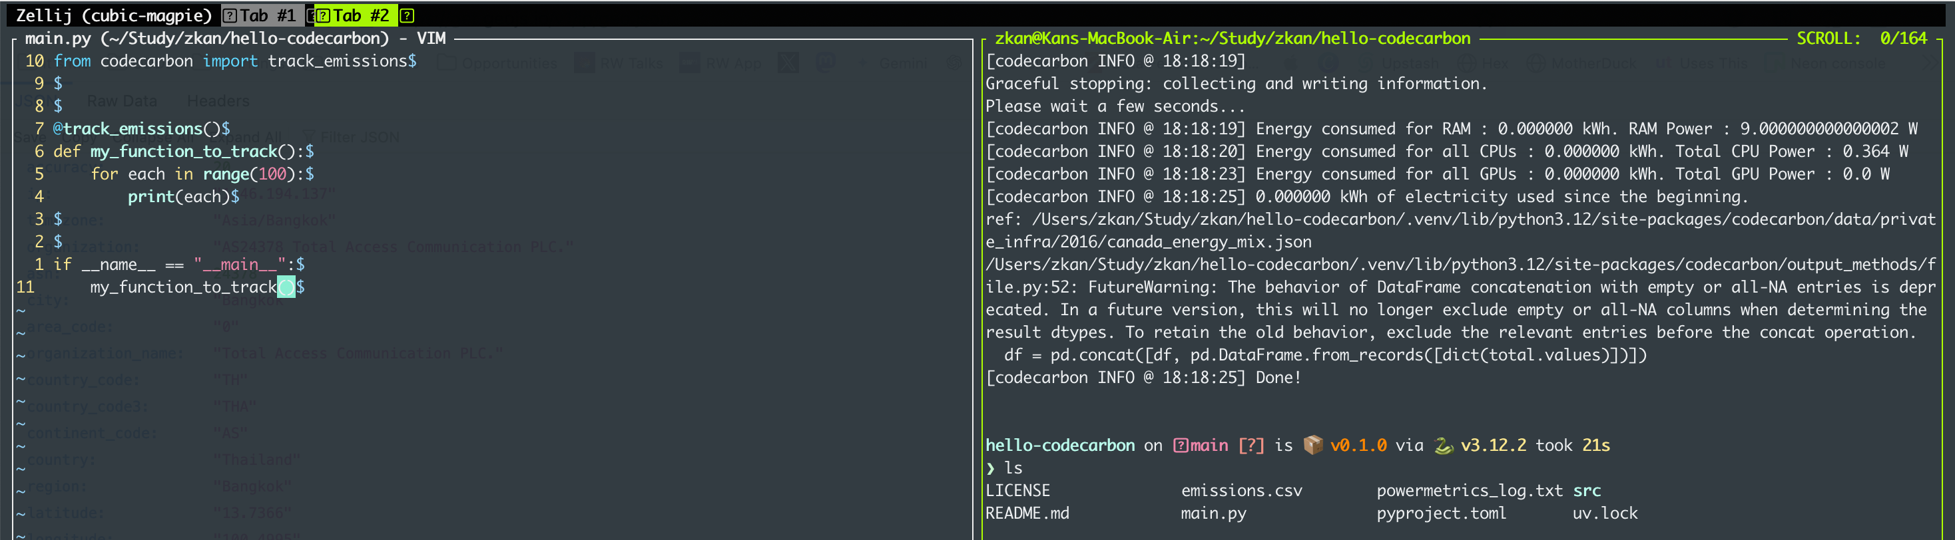Click the src directory in ls output
The height and width of the screenshot is (540, 1955).
pos(1586,491)
